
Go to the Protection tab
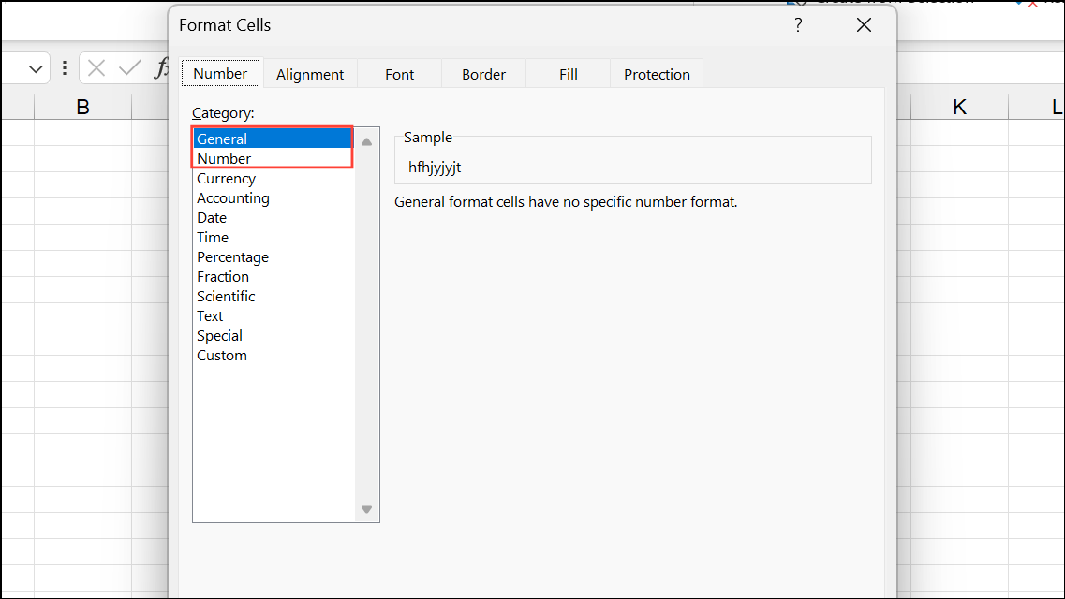click(656, 73)
